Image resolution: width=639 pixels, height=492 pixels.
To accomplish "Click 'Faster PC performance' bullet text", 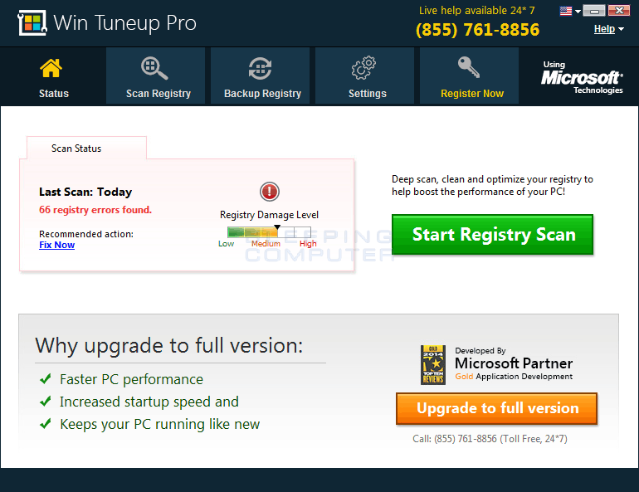I will coord(131,380).
